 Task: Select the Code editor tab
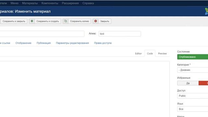pyautogui.click(x=150, y=53)
